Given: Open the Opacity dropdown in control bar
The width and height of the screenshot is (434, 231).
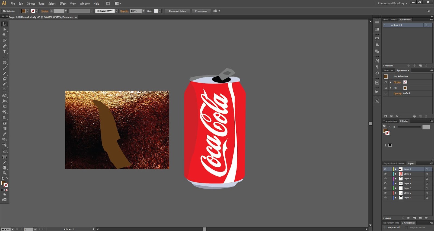Looking at the screenshot, I should [143, 11].
